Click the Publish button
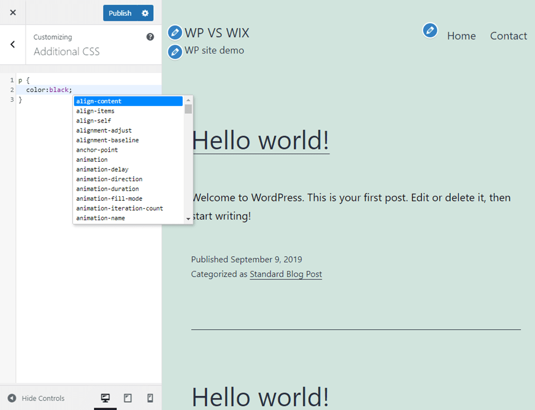The image size is (535, 410). 120,13
